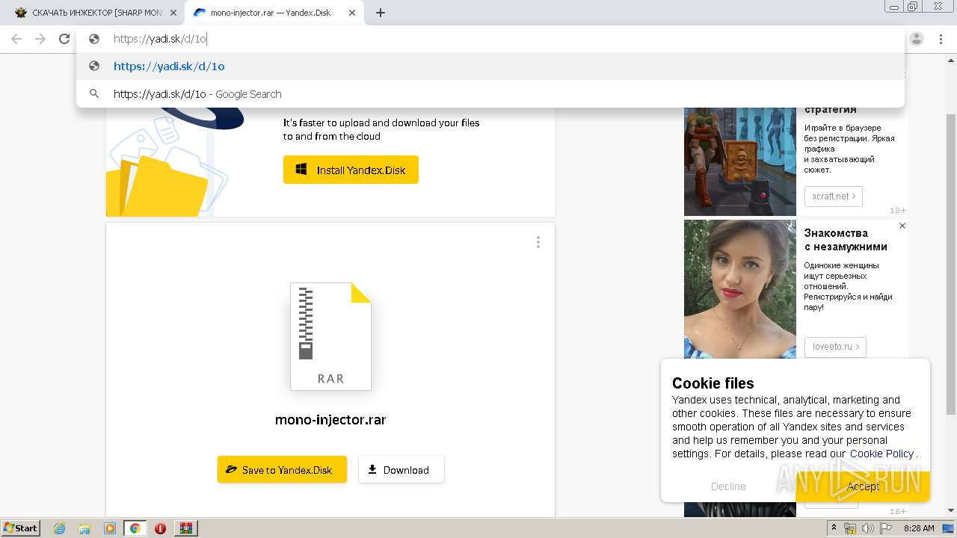957x538 pixels.
Task: Click the page's vertical scrollbar thumb
Action: pos(951,265)
